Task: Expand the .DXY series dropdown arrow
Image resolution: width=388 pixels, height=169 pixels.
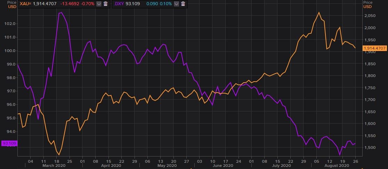Action: pyautogui.click(x=176, y=4)
